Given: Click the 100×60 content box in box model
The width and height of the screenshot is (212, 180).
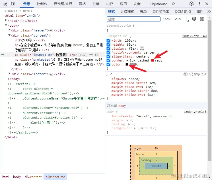Looking at the screenshot, I should [156, 166].
